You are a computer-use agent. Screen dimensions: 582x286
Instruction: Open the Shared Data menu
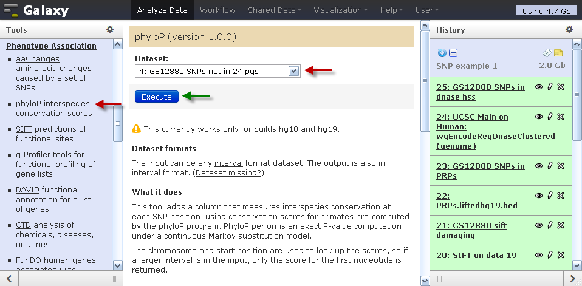click(275, 10)
